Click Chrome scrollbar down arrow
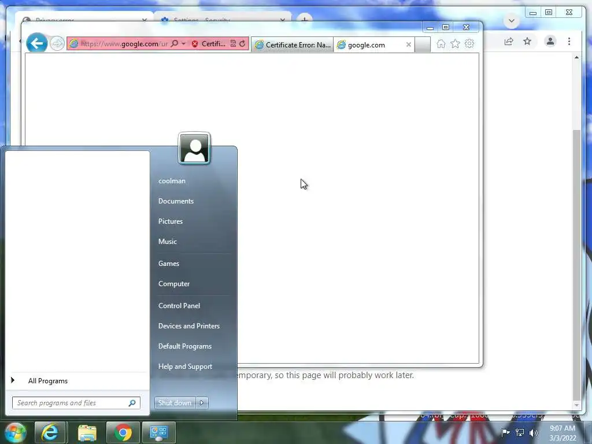Screen dimensions: 592x444 [x=576, y=405]
